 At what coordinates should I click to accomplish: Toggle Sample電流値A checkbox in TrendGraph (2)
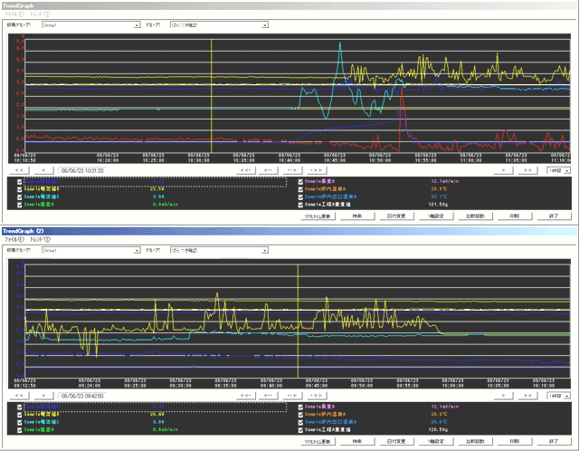(20, 407)
